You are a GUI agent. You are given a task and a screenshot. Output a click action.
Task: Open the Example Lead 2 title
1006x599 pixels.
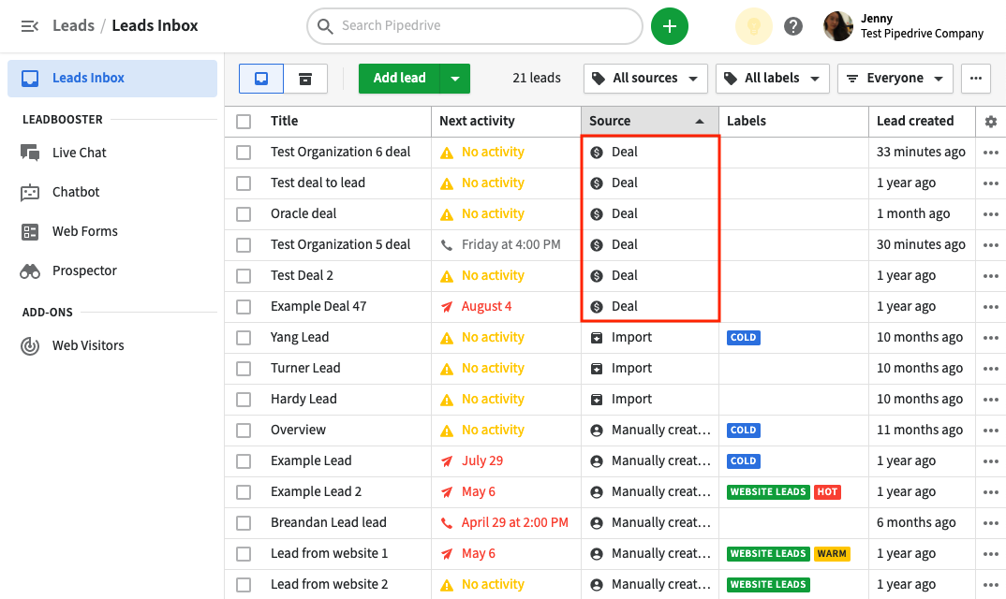coord(316,491)
